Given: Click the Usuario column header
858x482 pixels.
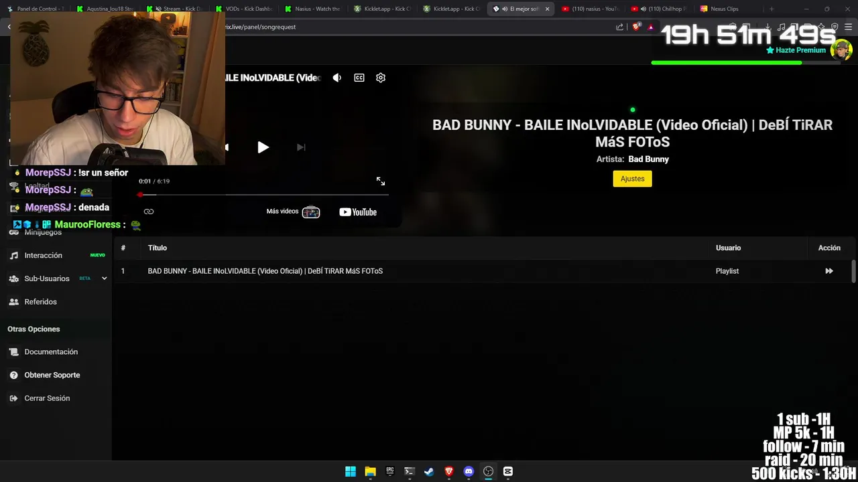Looking at the screenshot, I should (x=728, y=248).
